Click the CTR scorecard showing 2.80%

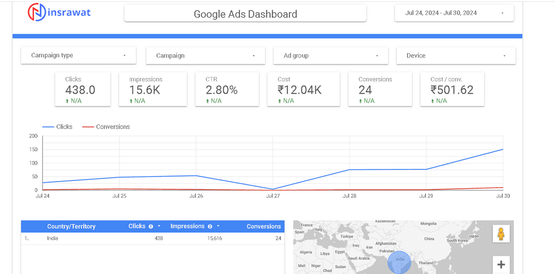pyautogui.click(x=226, y=89)
